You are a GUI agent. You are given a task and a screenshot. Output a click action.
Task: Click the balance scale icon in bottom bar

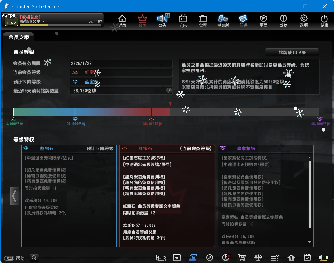(258, 257)
